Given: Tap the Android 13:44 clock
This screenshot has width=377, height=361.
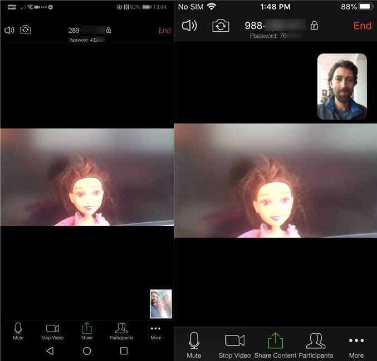Looking at the screenshot, I should pos(159,7).
